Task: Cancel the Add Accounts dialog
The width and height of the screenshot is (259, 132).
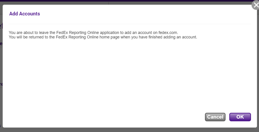Action: tap(215, 117)
